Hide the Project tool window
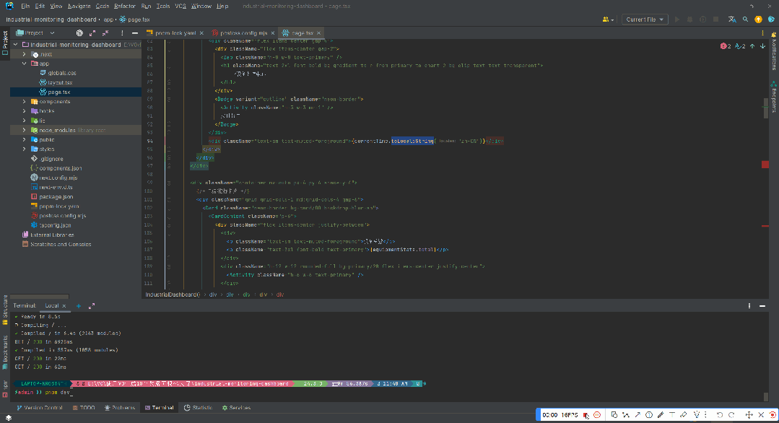779x423 pixels. 134,33
